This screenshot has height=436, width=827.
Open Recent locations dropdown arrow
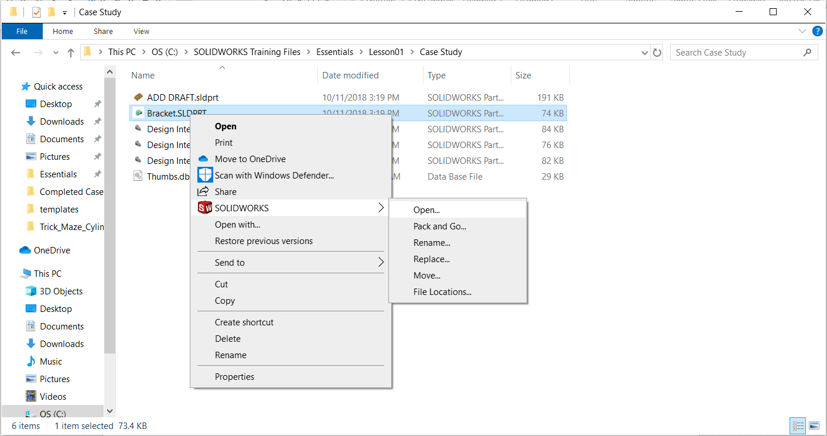56,53
